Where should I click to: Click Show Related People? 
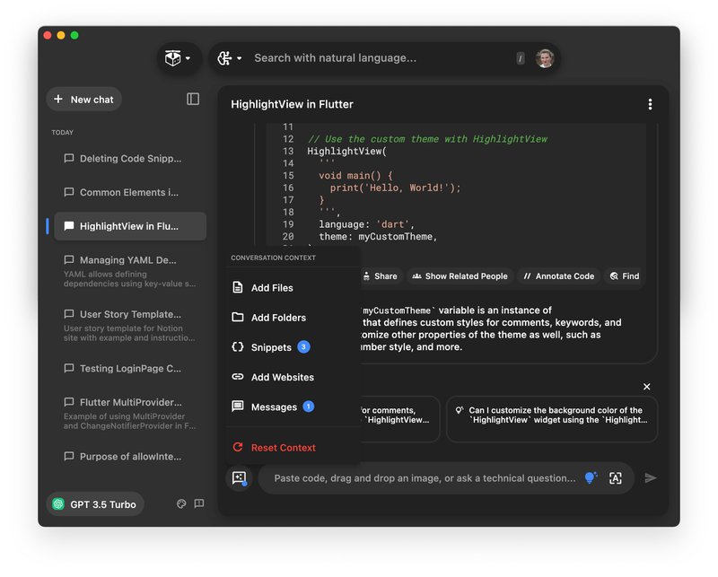click(460, 276)
